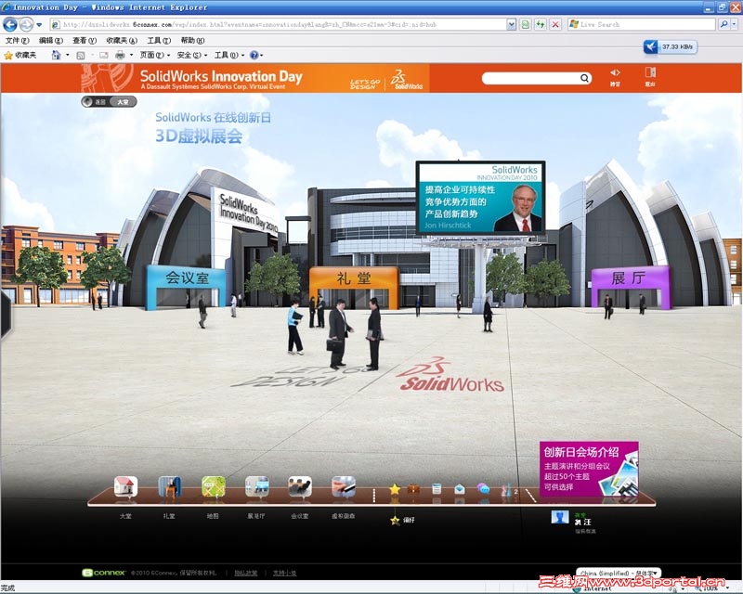The height and width of the screenshot is (594, 743).
Task: Open the 创新日会场介绍 magenta banner
Action: point(589,469)
